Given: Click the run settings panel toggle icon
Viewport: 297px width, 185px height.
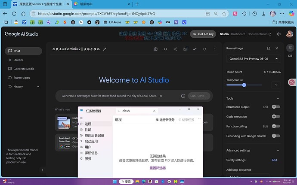Looking at the screenshot, I should pyautogui.click(x=290, y=48).
